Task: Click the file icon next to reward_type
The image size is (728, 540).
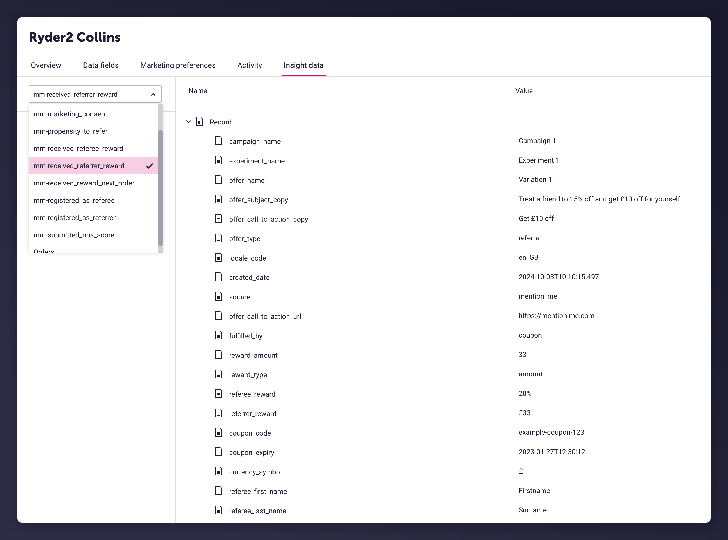Action: 219,374
